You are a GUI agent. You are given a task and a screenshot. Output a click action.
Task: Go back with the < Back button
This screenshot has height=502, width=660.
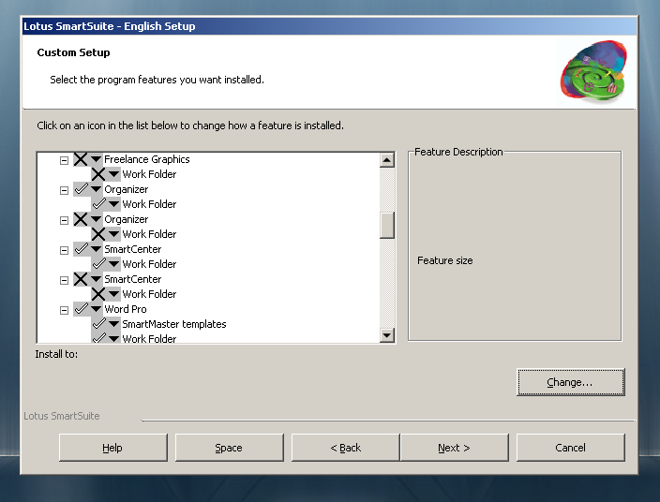[346, 448]
